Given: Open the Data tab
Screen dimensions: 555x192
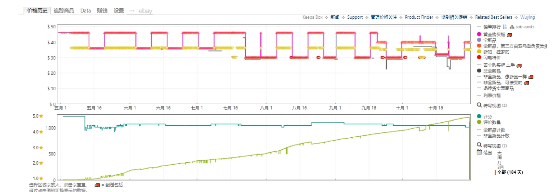Looking at the screenshot, I should (x=85, y=10).
